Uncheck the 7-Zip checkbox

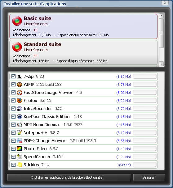(13, 77)
